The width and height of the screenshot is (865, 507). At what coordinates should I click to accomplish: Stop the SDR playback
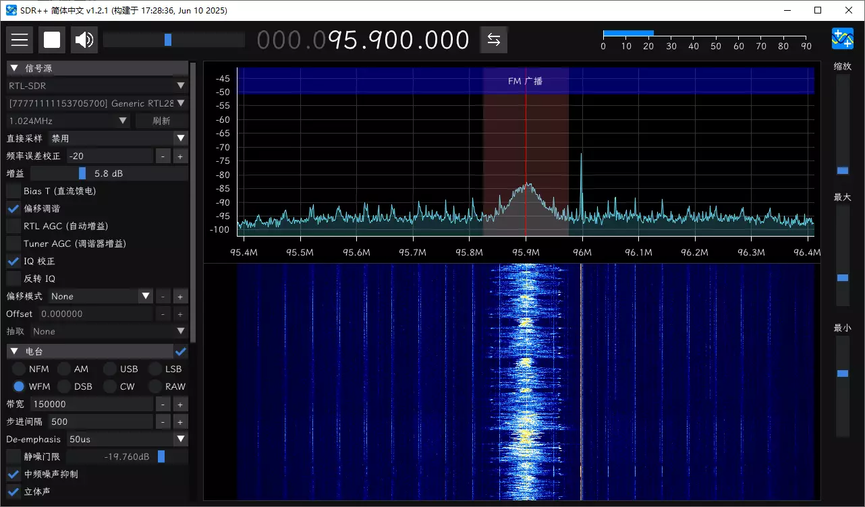[x=52, y=40]
